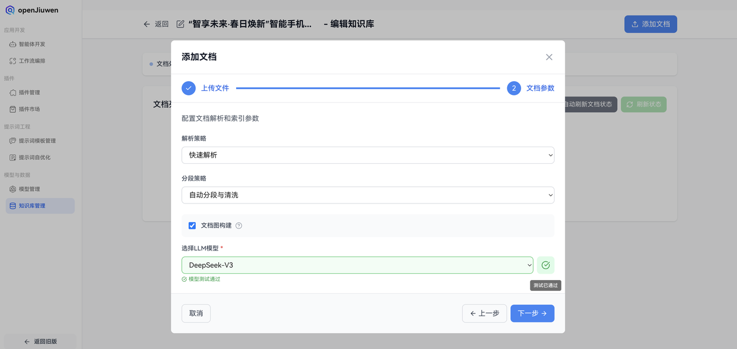Click the 文档图构建 help question mark

click(238, 225)
